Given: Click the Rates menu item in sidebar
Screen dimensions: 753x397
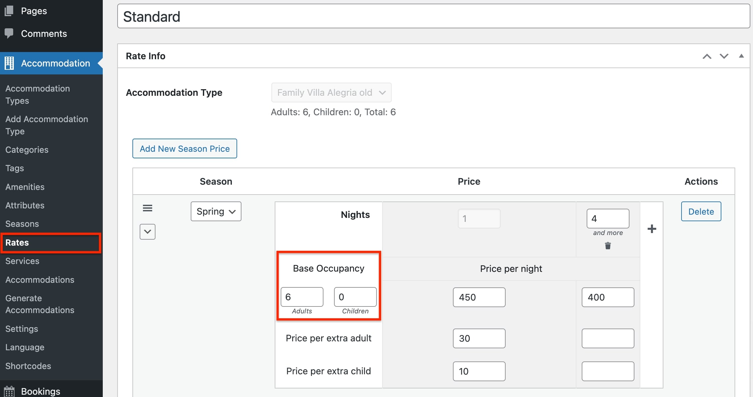Looking at the screenshot, I should pyautogui.click(x=16, y=242).
